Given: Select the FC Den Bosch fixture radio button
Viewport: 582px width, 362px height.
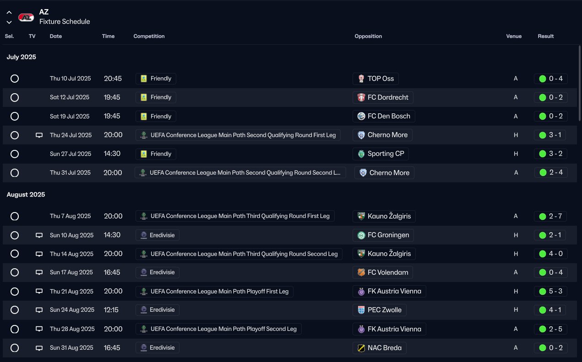Looking at the screenshot, I should point(15,116).
